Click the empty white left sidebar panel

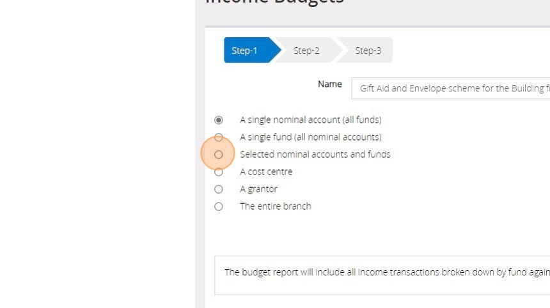tap(96, 160)
